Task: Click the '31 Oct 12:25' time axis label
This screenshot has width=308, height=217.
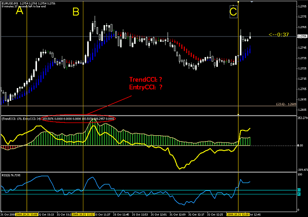Action: [x=215, y=215]
